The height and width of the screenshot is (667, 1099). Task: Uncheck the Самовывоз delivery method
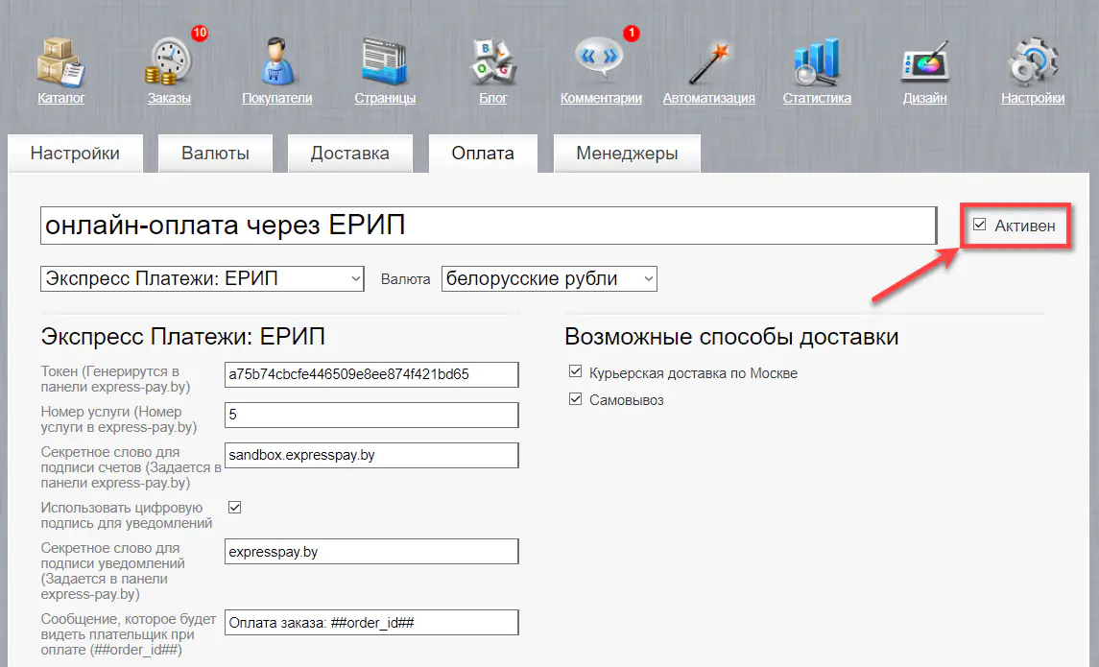[575, 400]
